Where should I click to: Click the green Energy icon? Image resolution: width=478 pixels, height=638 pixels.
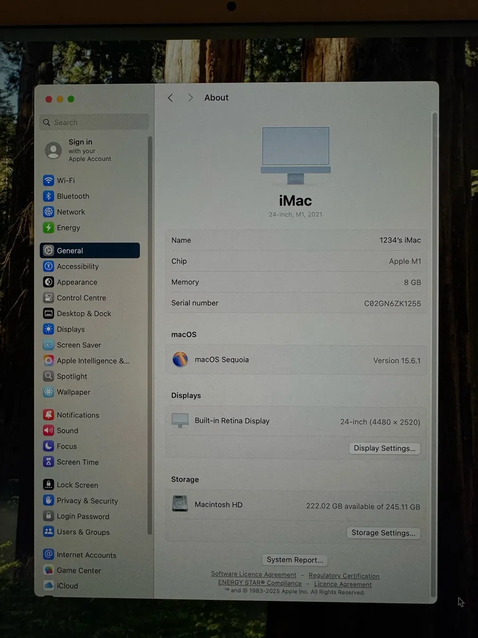[48, 228]
